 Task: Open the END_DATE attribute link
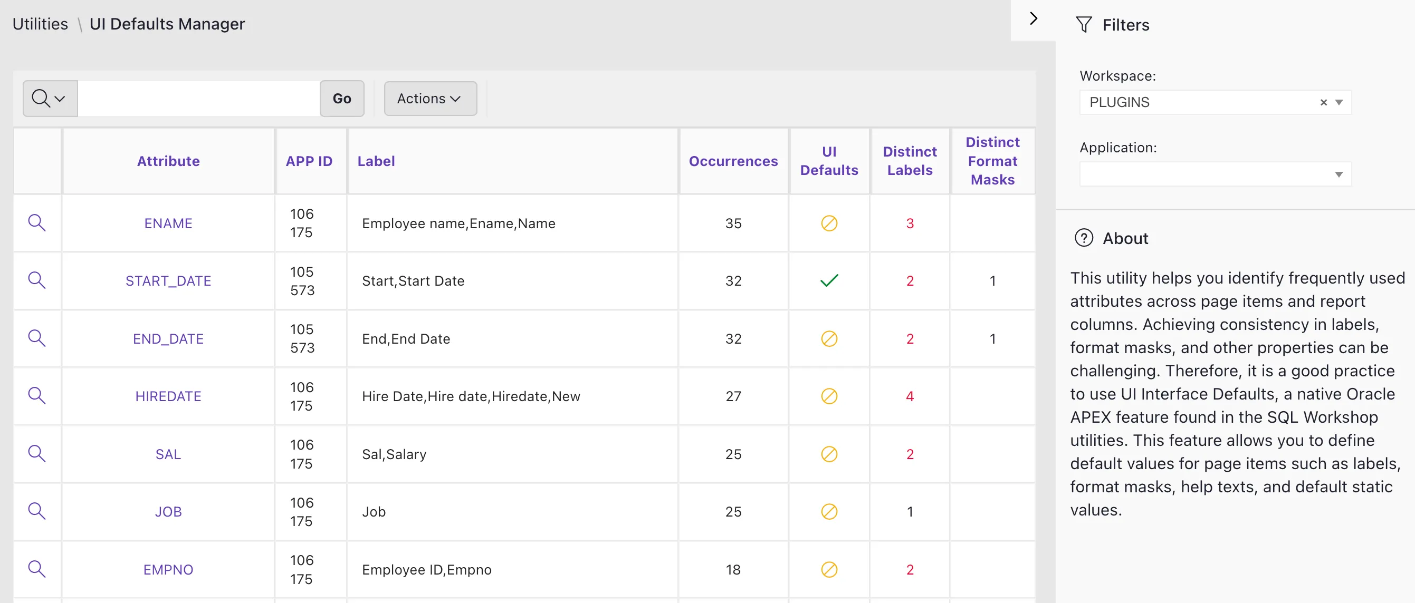click(x=168, y=338)
